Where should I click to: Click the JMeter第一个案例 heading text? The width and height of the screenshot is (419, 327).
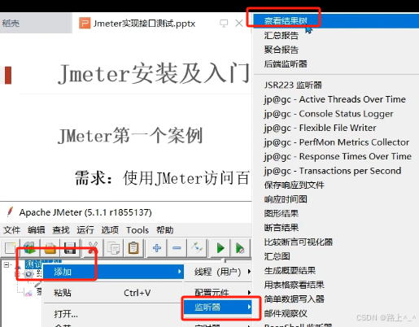point(130,136)
